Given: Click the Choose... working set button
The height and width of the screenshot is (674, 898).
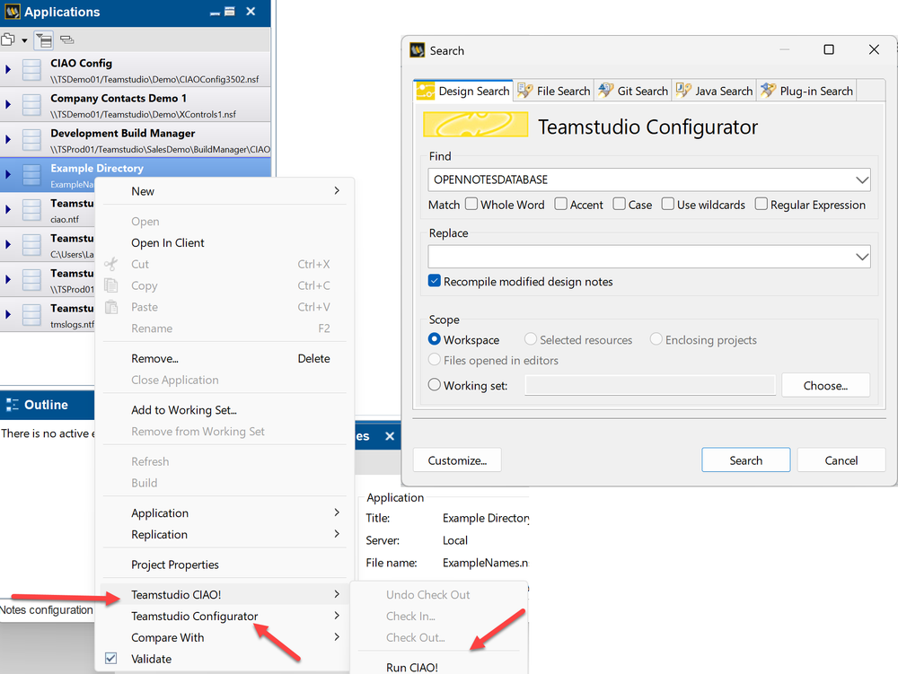Looking at the screenshot, I should [825, 385].
